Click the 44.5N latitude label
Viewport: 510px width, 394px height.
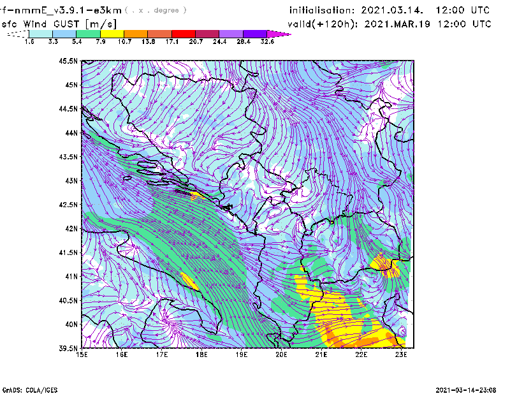point(68,108)
